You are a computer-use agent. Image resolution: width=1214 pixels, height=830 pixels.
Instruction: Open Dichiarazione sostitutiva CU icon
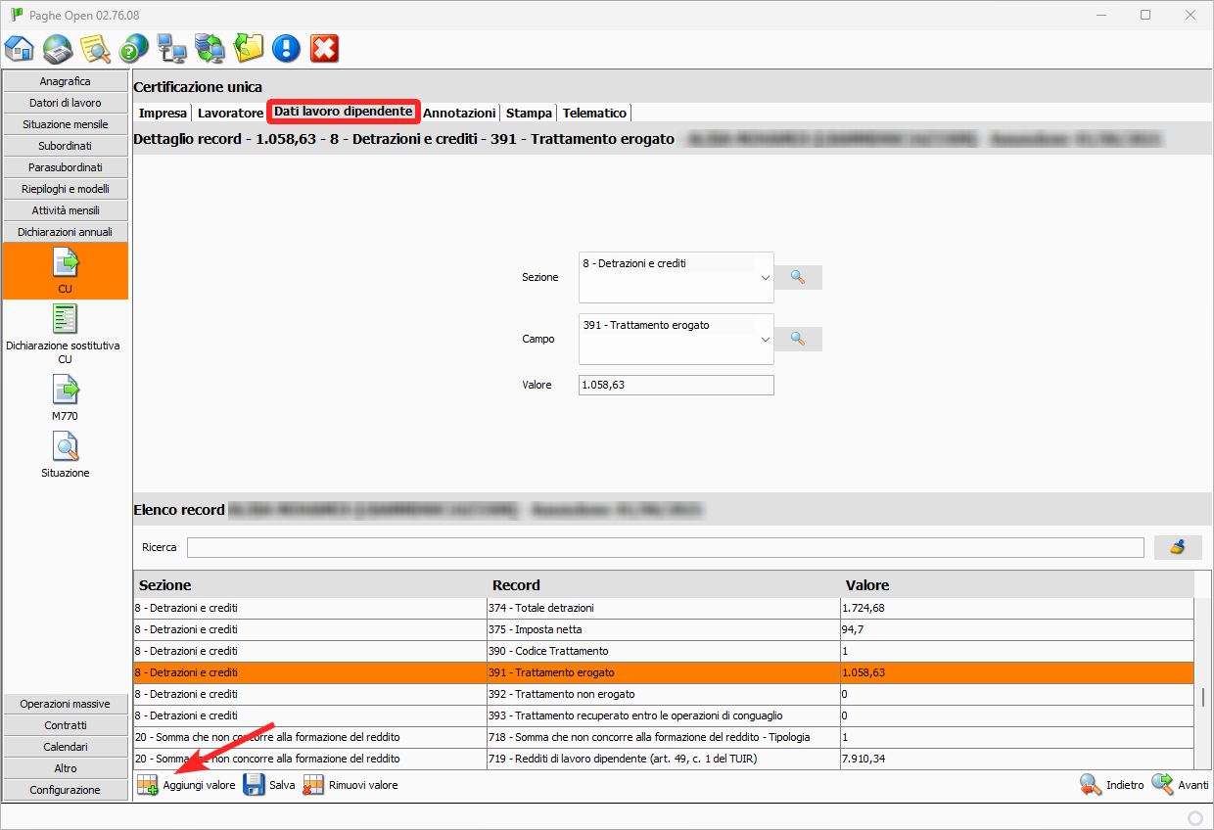point(66,320)
